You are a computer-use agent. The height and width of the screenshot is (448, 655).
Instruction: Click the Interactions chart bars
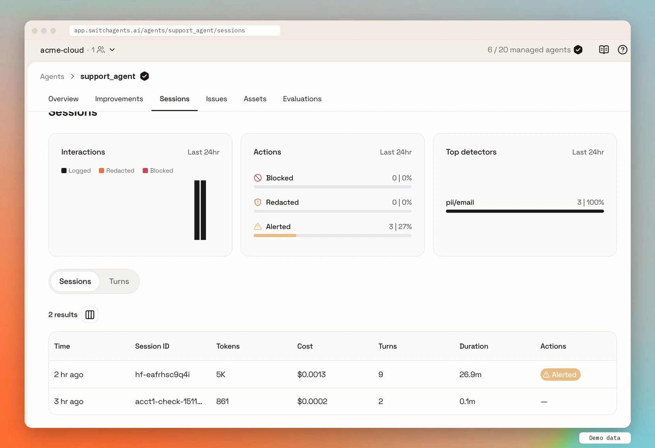200,210
